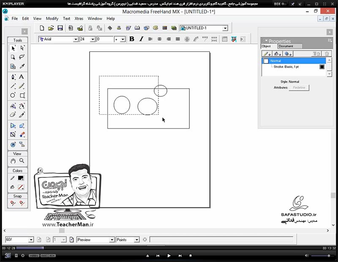Stop playback in KMPlayer
The height and width of the screenshot is (262, 338).
(x=191, y=256)
